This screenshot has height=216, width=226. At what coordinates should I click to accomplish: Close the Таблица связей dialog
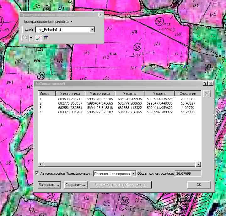(x=211, y=83)
